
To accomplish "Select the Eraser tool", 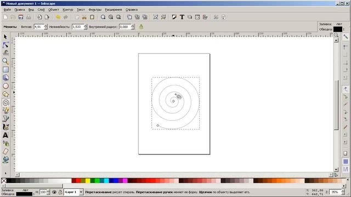I will [5, 152].
